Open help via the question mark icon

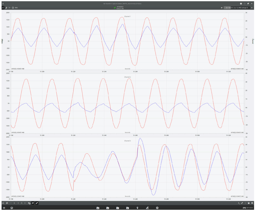[241, 4]
